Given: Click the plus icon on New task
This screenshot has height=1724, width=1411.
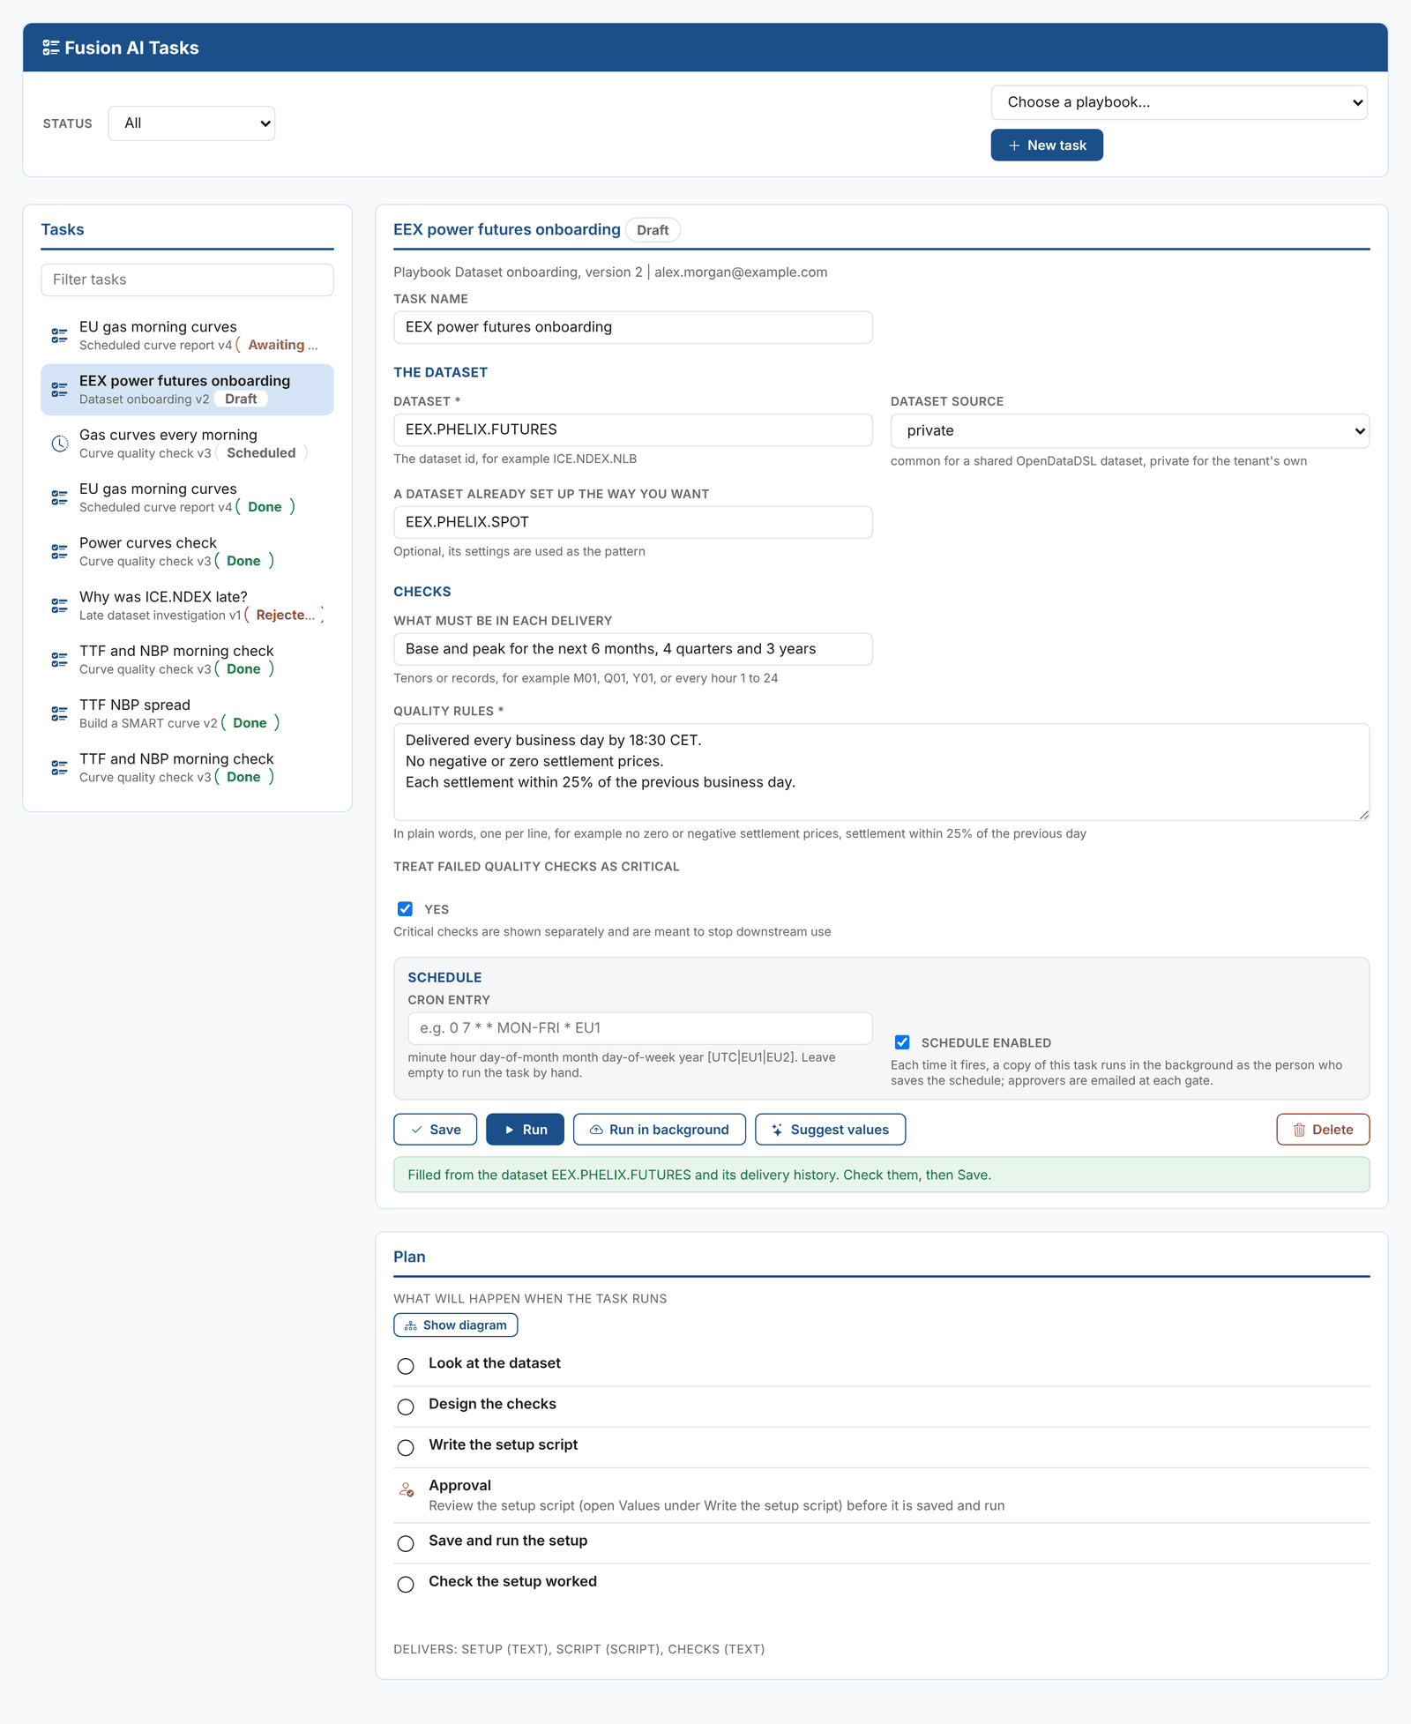Looking at the screenshot, I should 1014,146.
